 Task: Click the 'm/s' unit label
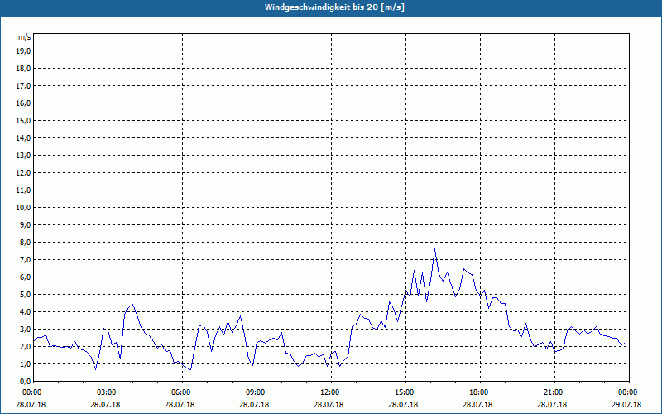click(x=24, y=37)
